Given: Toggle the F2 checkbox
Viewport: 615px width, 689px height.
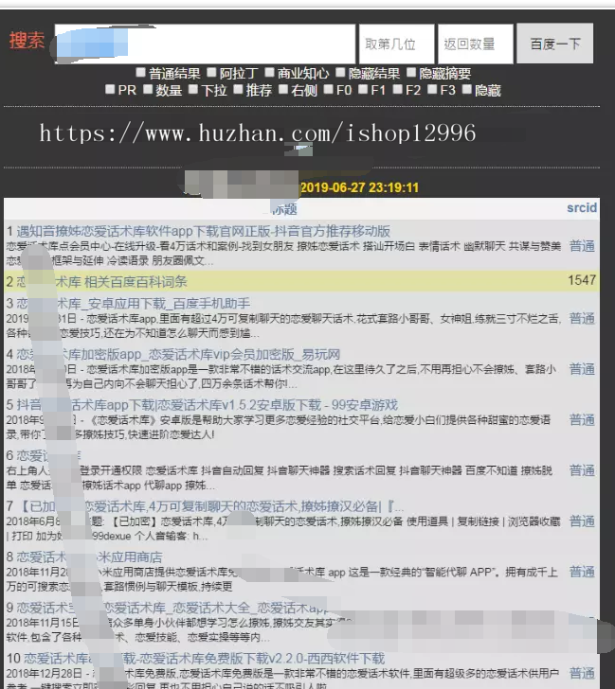Looking at the screenshot, I should point(397,90).
